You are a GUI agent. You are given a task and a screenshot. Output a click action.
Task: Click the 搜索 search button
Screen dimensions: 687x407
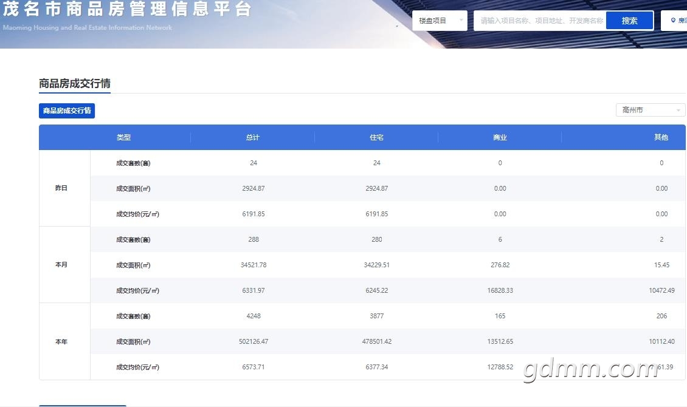click(629, 21)
